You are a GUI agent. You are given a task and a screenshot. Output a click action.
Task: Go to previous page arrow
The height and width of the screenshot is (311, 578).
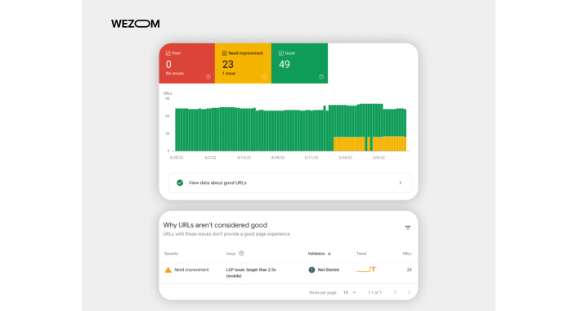[x=395, y=292]
